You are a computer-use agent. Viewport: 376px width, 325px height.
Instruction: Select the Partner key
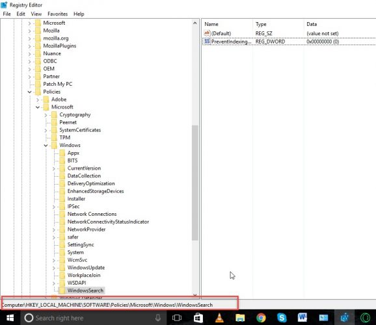51,77
